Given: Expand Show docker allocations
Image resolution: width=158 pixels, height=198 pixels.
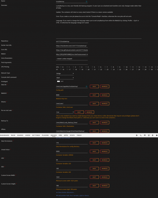Looking at the screenshot, I should point(66,192).
